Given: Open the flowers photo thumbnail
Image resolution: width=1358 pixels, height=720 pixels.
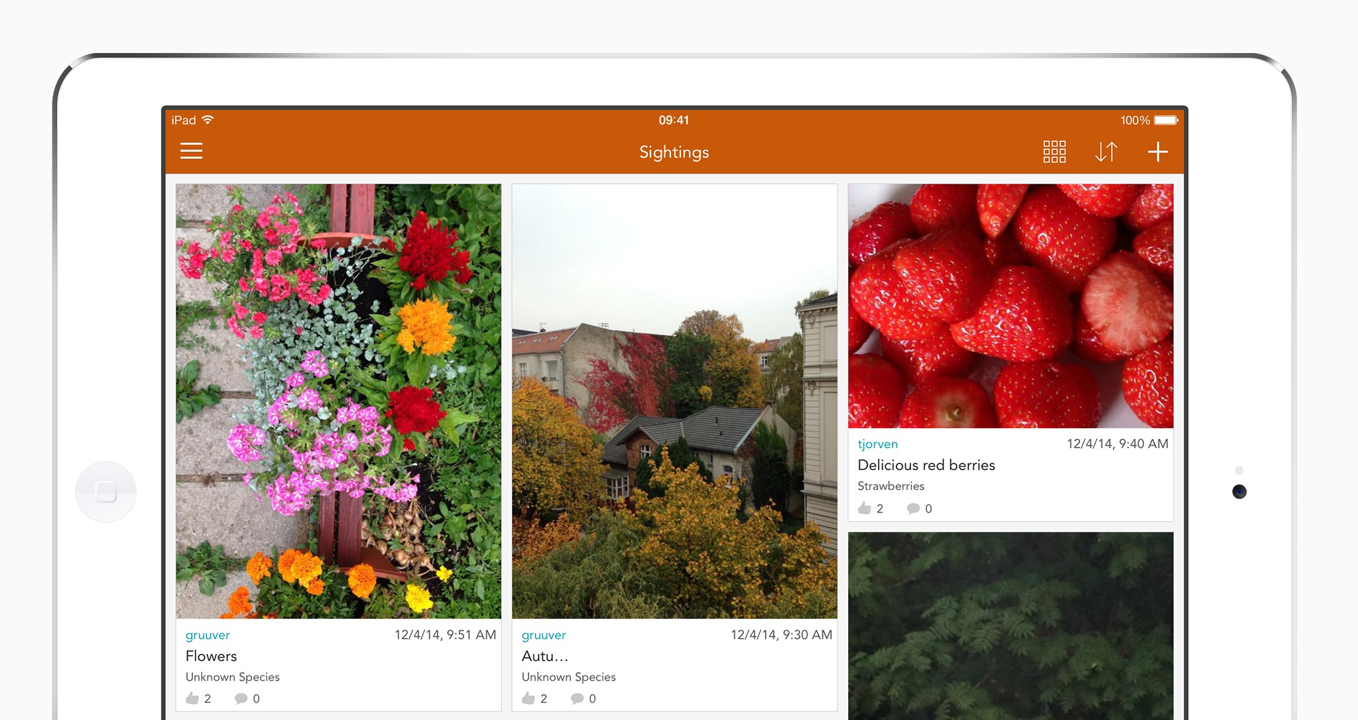Looking at the screenshot, I should (338, 401).
